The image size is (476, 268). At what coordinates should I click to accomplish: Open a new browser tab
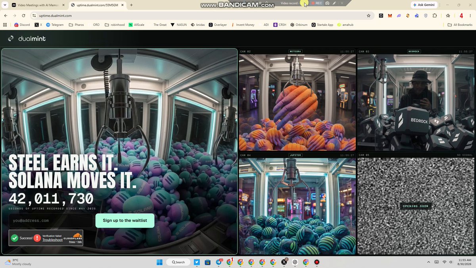pos(131,5)
